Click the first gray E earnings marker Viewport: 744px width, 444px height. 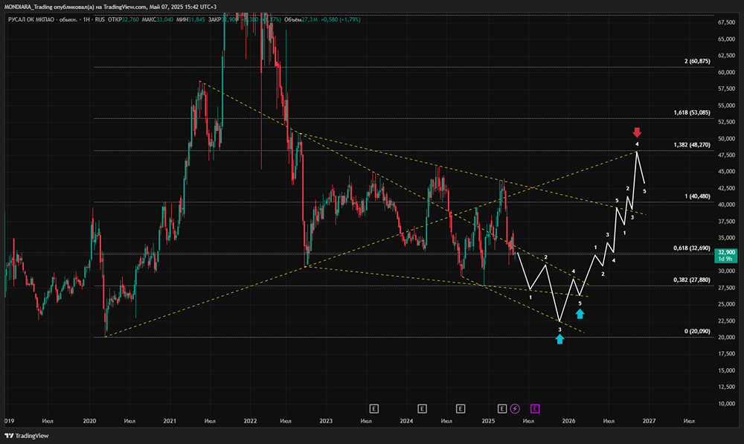(x=373, y=408)
